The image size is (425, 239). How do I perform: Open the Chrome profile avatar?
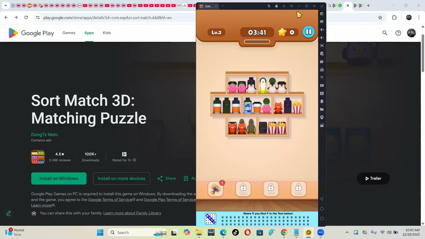pos(409,18)
